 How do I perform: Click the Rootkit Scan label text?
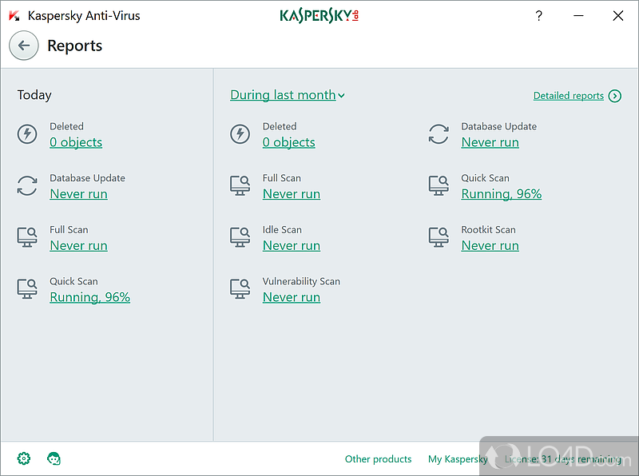click(x=488, y=229)
